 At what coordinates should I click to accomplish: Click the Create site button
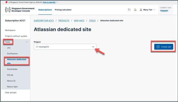[163, 47]
